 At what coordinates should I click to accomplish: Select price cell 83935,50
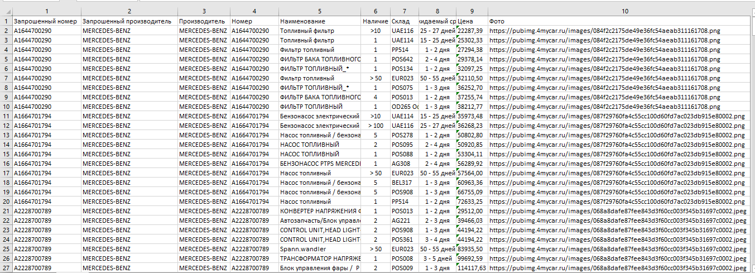click(472, 249)
